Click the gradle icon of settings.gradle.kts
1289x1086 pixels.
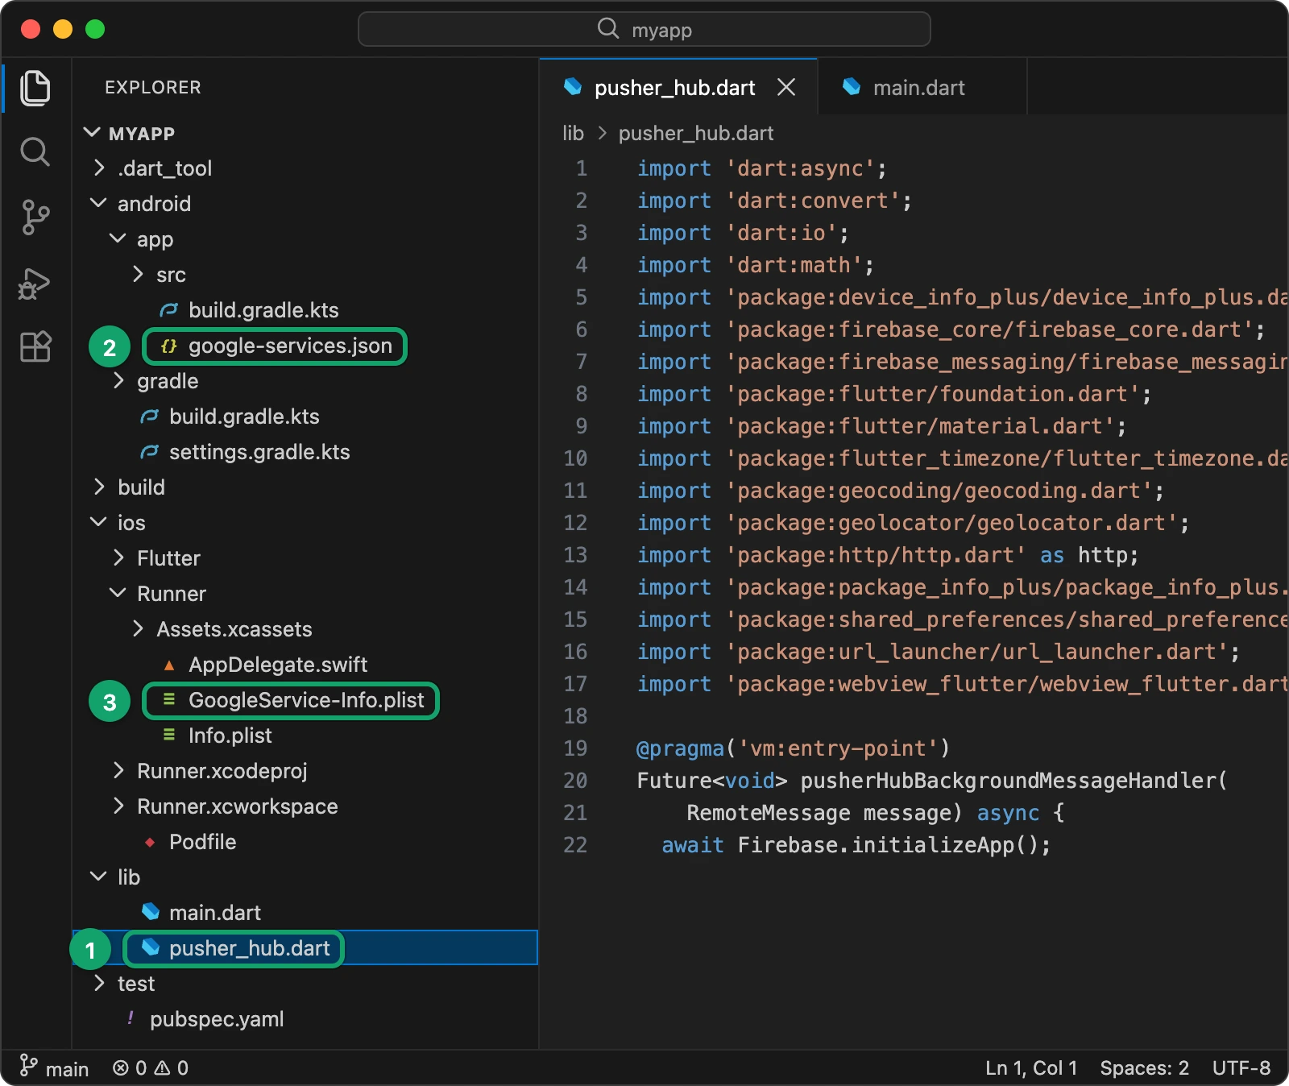(149, 452)
